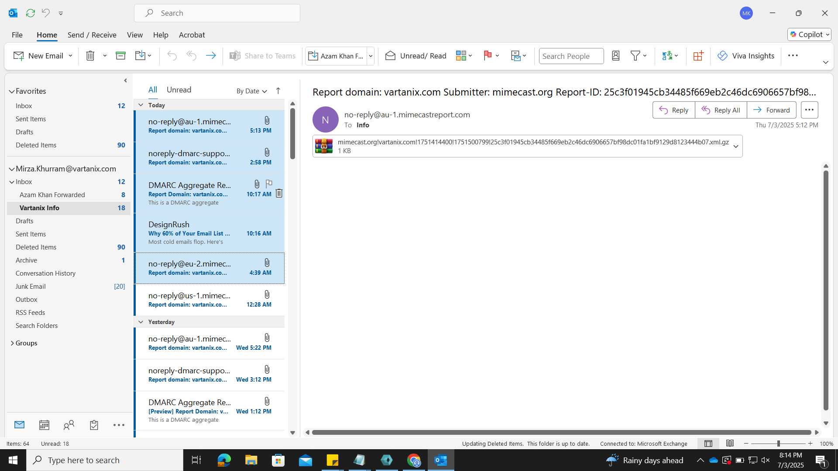Screen dimensions: 838x471
Task: Click the Translate icon in the ribbon
Action: click(667, 56)
